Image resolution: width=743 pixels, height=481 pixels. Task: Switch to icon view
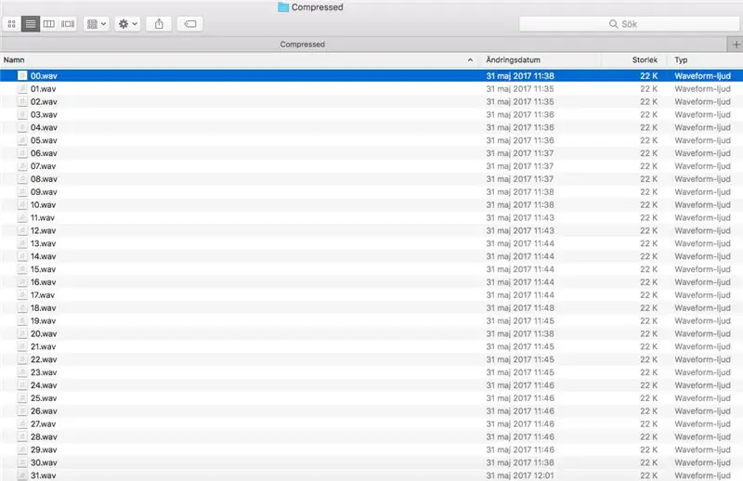click(12, 24)
